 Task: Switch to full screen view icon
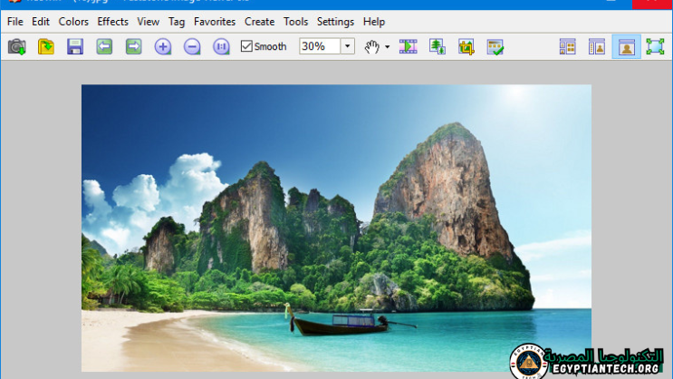(x=655, y=46)
